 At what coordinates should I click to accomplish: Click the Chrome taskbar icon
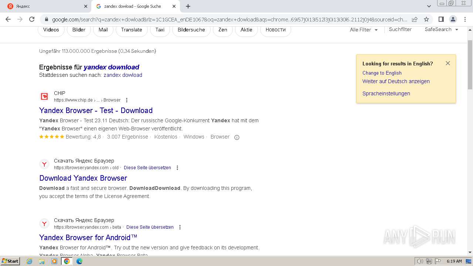tap(67, 261)
